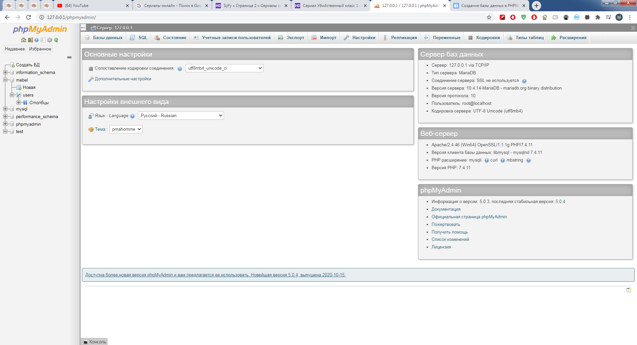Click AdGuard green shield extension icon

(524, 17)
